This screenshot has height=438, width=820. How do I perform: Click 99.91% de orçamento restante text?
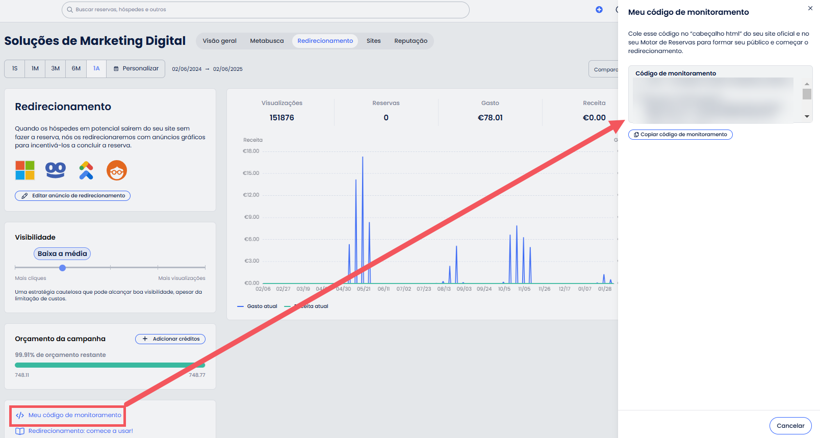coord(61,355)
